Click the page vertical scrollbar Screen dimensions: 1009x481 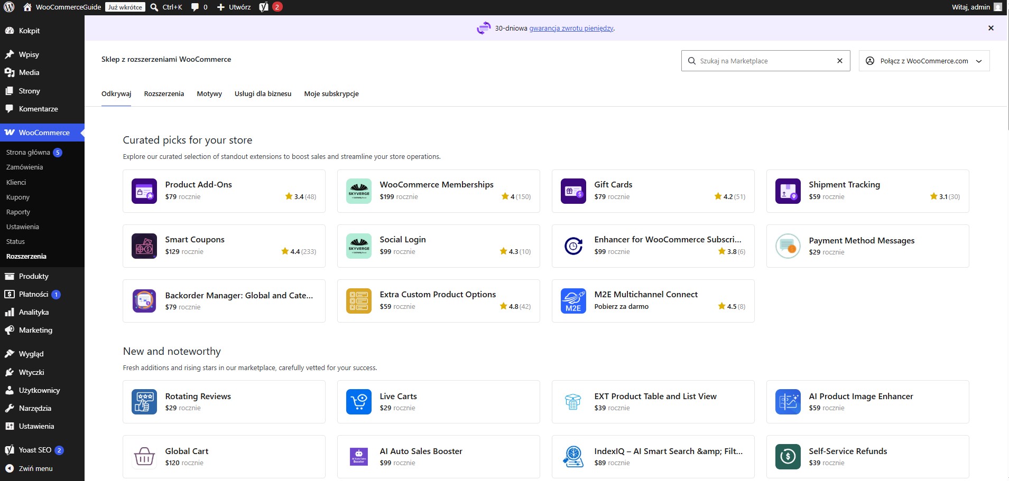tap(1007, 69)
